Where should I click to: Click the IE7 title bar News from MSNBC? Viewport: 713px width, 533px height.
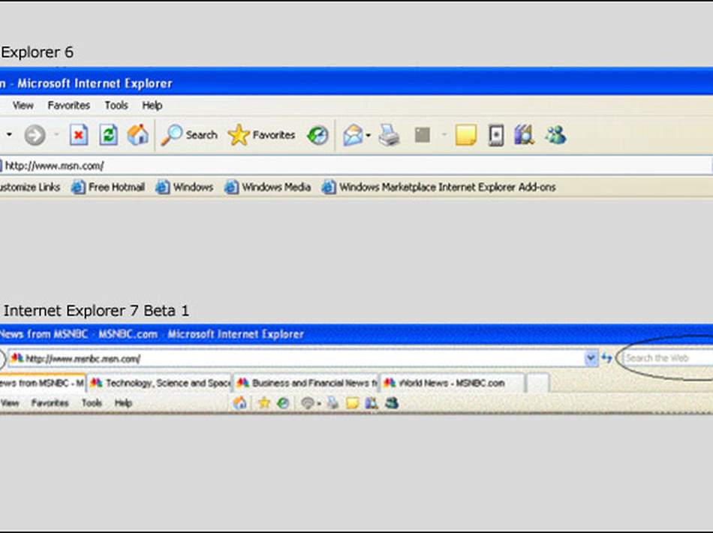[x=356, y=334]
